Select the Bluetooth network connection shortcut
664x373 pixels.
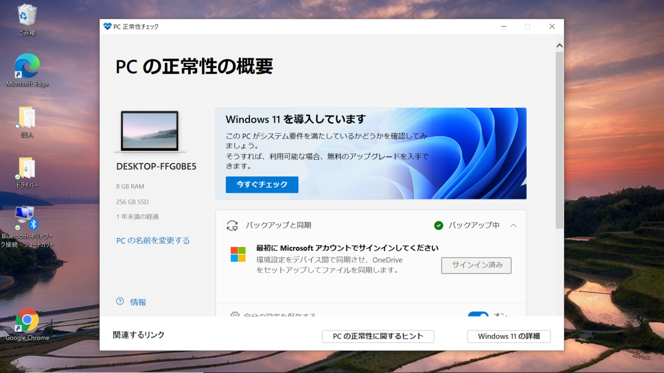[27, 227]
